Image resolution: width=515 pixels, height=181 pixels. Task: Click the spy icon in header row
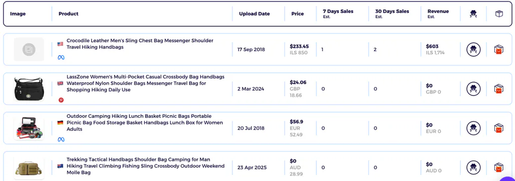click(473, 14)
